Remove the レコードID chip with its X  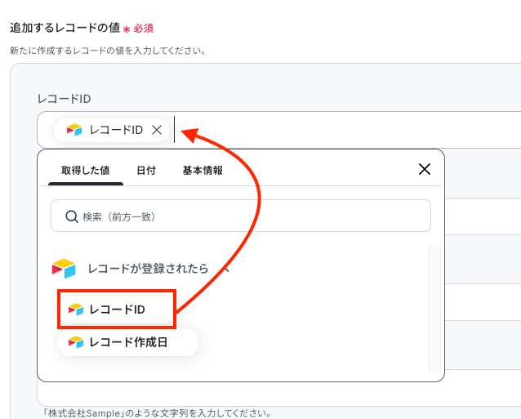tap(157, 130)
